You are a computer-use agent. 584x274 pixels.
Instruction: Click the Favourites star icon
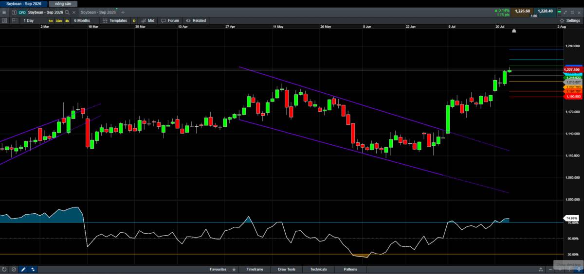(234, 269)
